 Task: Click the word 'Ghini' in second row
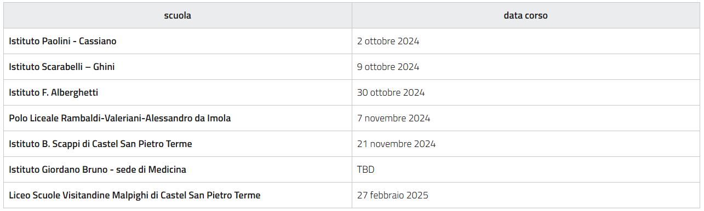[x=104, y=67]
